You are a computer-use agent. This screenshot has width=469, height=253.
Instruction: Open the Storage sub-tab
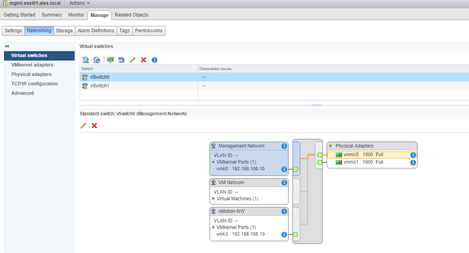point(64,31)
